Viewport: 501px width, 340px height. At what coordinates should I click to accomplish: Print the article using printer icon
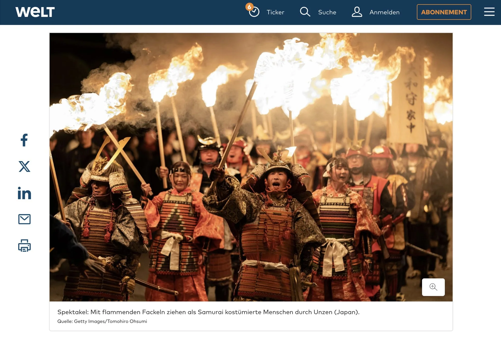tap(24, 245)
